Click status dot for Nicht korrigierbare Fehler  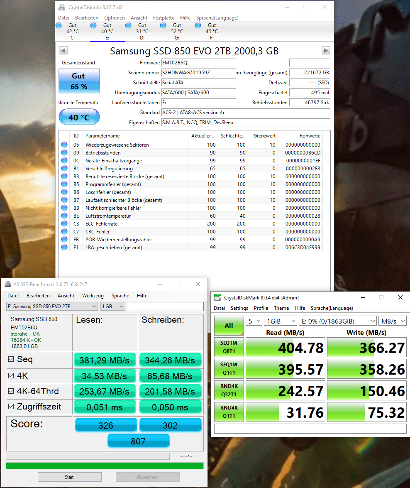[x=64, y=208]
